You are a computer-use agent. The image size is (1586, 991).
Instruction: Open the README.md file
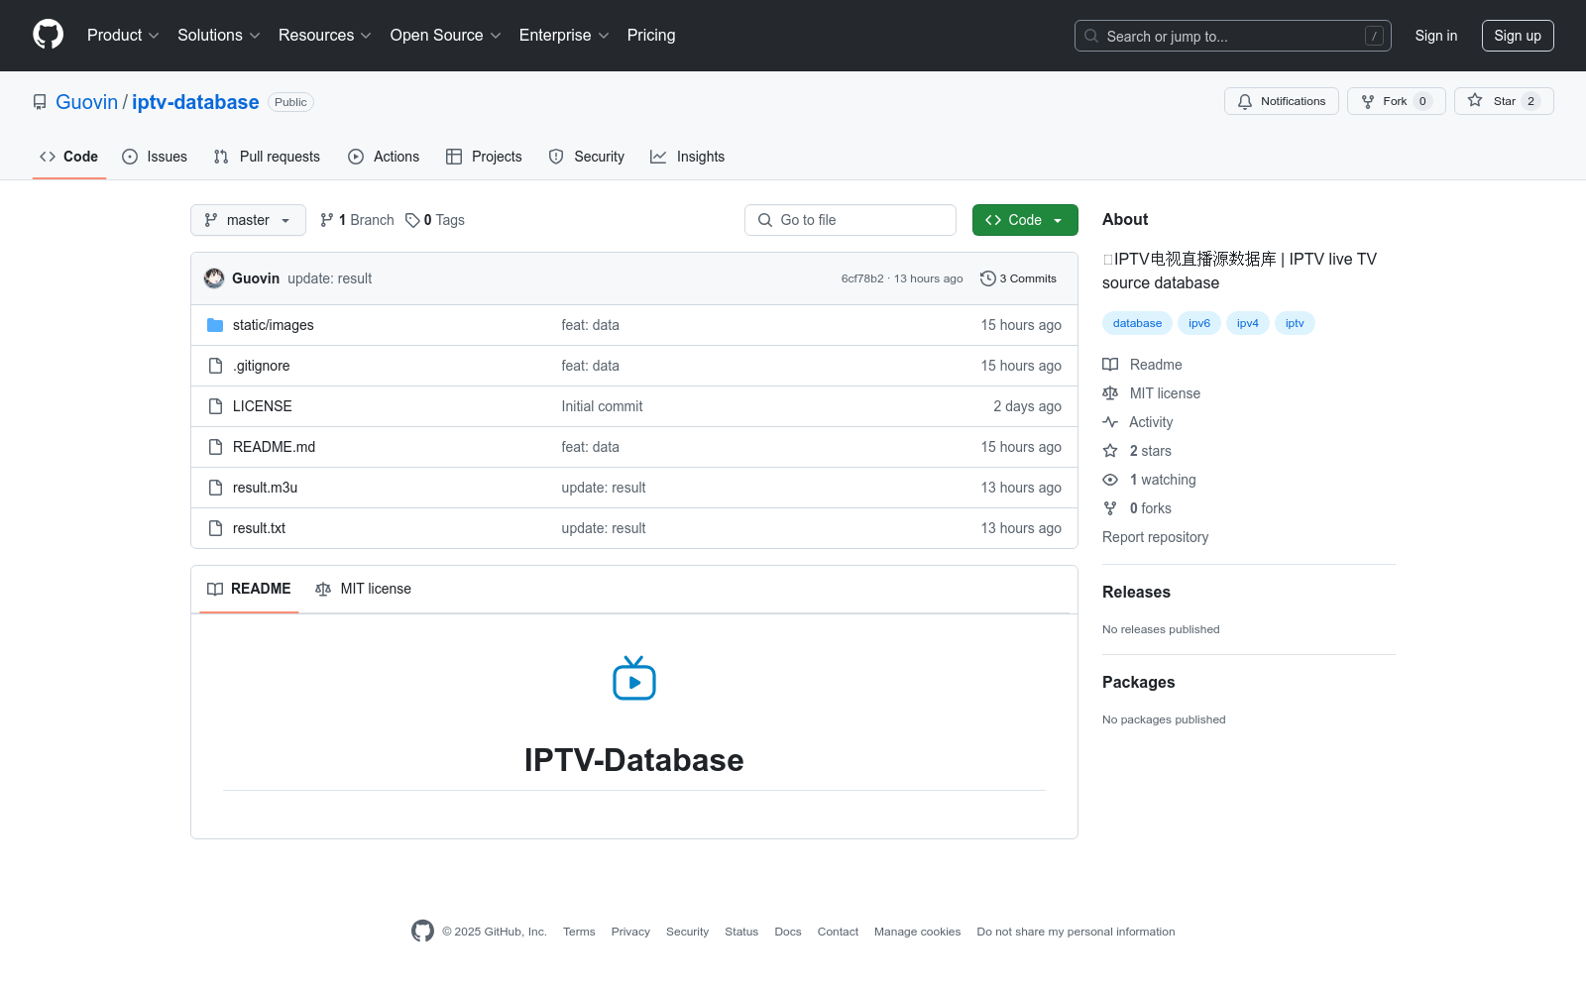tap(274, 447)
